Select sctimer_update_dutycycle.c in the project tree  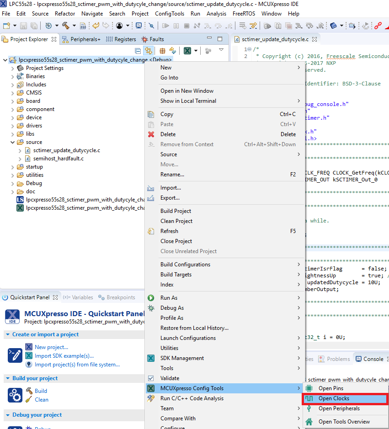click(66, 150)
